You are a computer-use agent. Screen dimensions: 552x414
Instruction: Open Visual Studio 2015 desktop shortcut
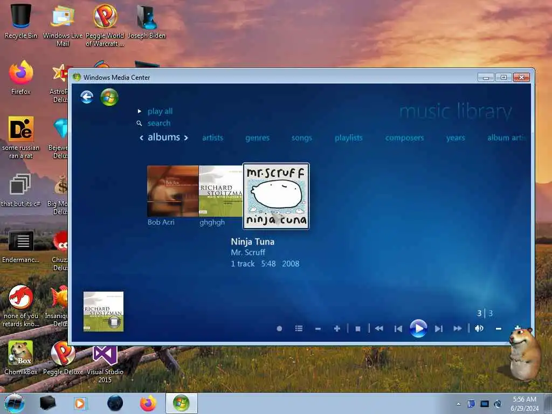[105, 364]
